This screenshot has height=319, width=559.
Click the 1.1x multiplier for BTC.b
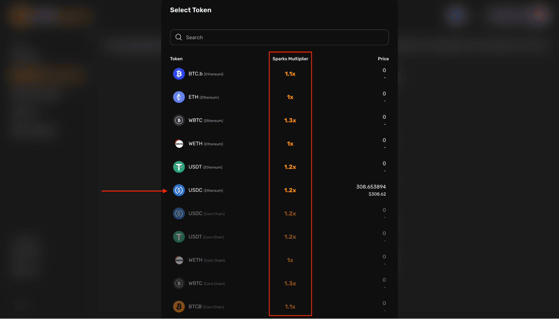(290, 74)
